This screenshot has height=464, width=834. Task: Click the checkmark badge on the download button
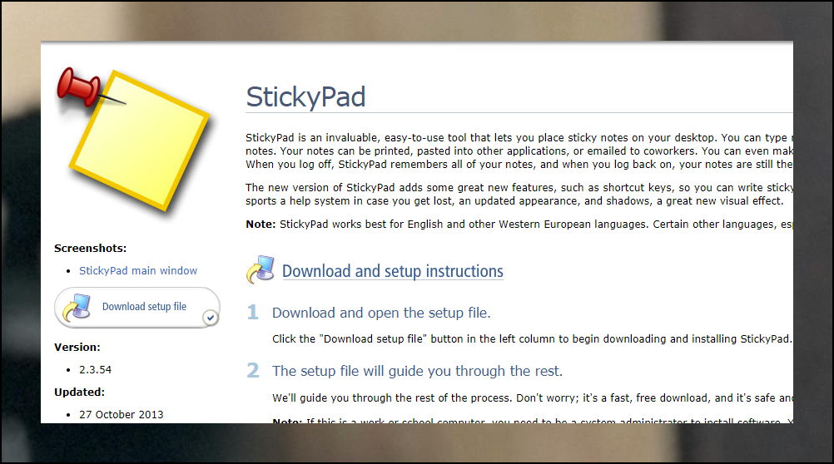(211, 318)
